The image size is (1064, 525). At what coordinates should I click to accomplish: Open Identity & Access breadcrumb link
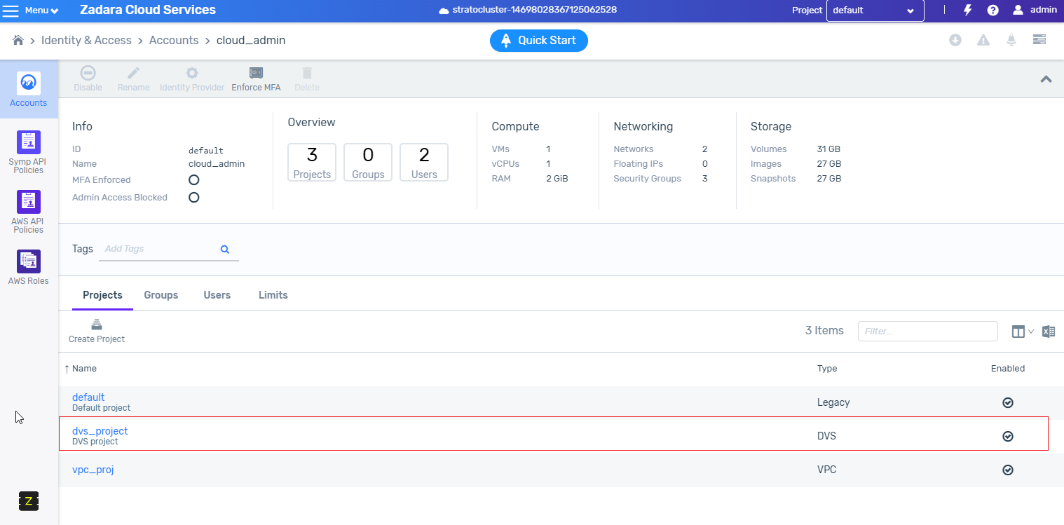pyautogui.click(x=86, y=41)
